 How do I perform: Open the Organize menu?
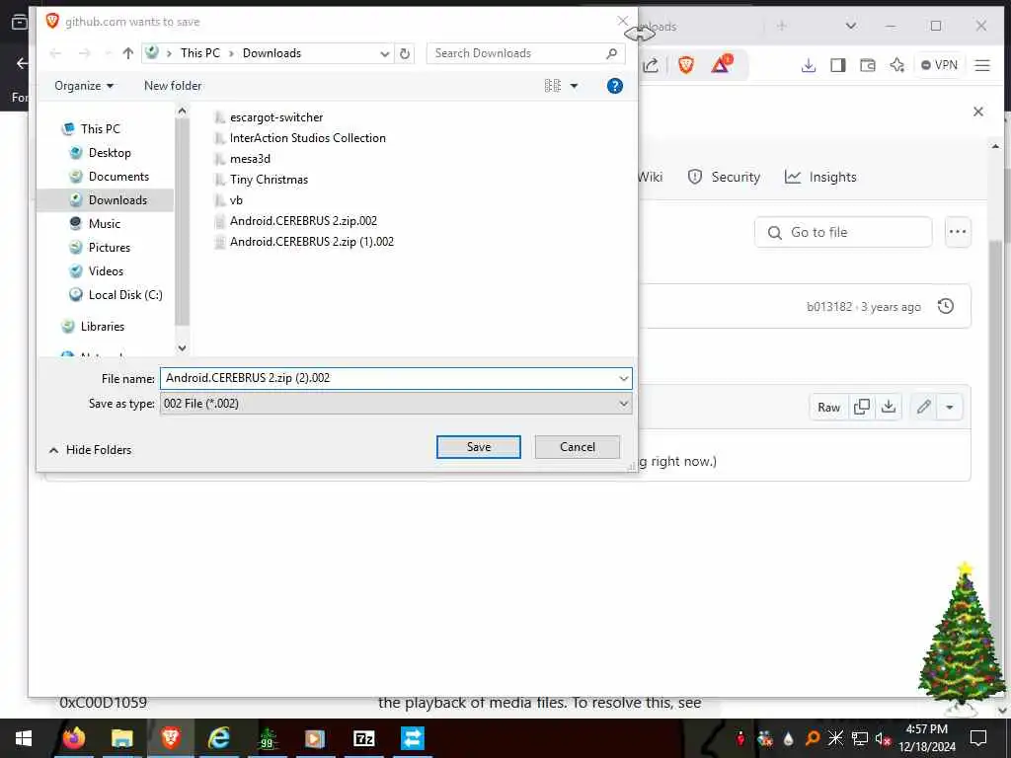point(84,86)
